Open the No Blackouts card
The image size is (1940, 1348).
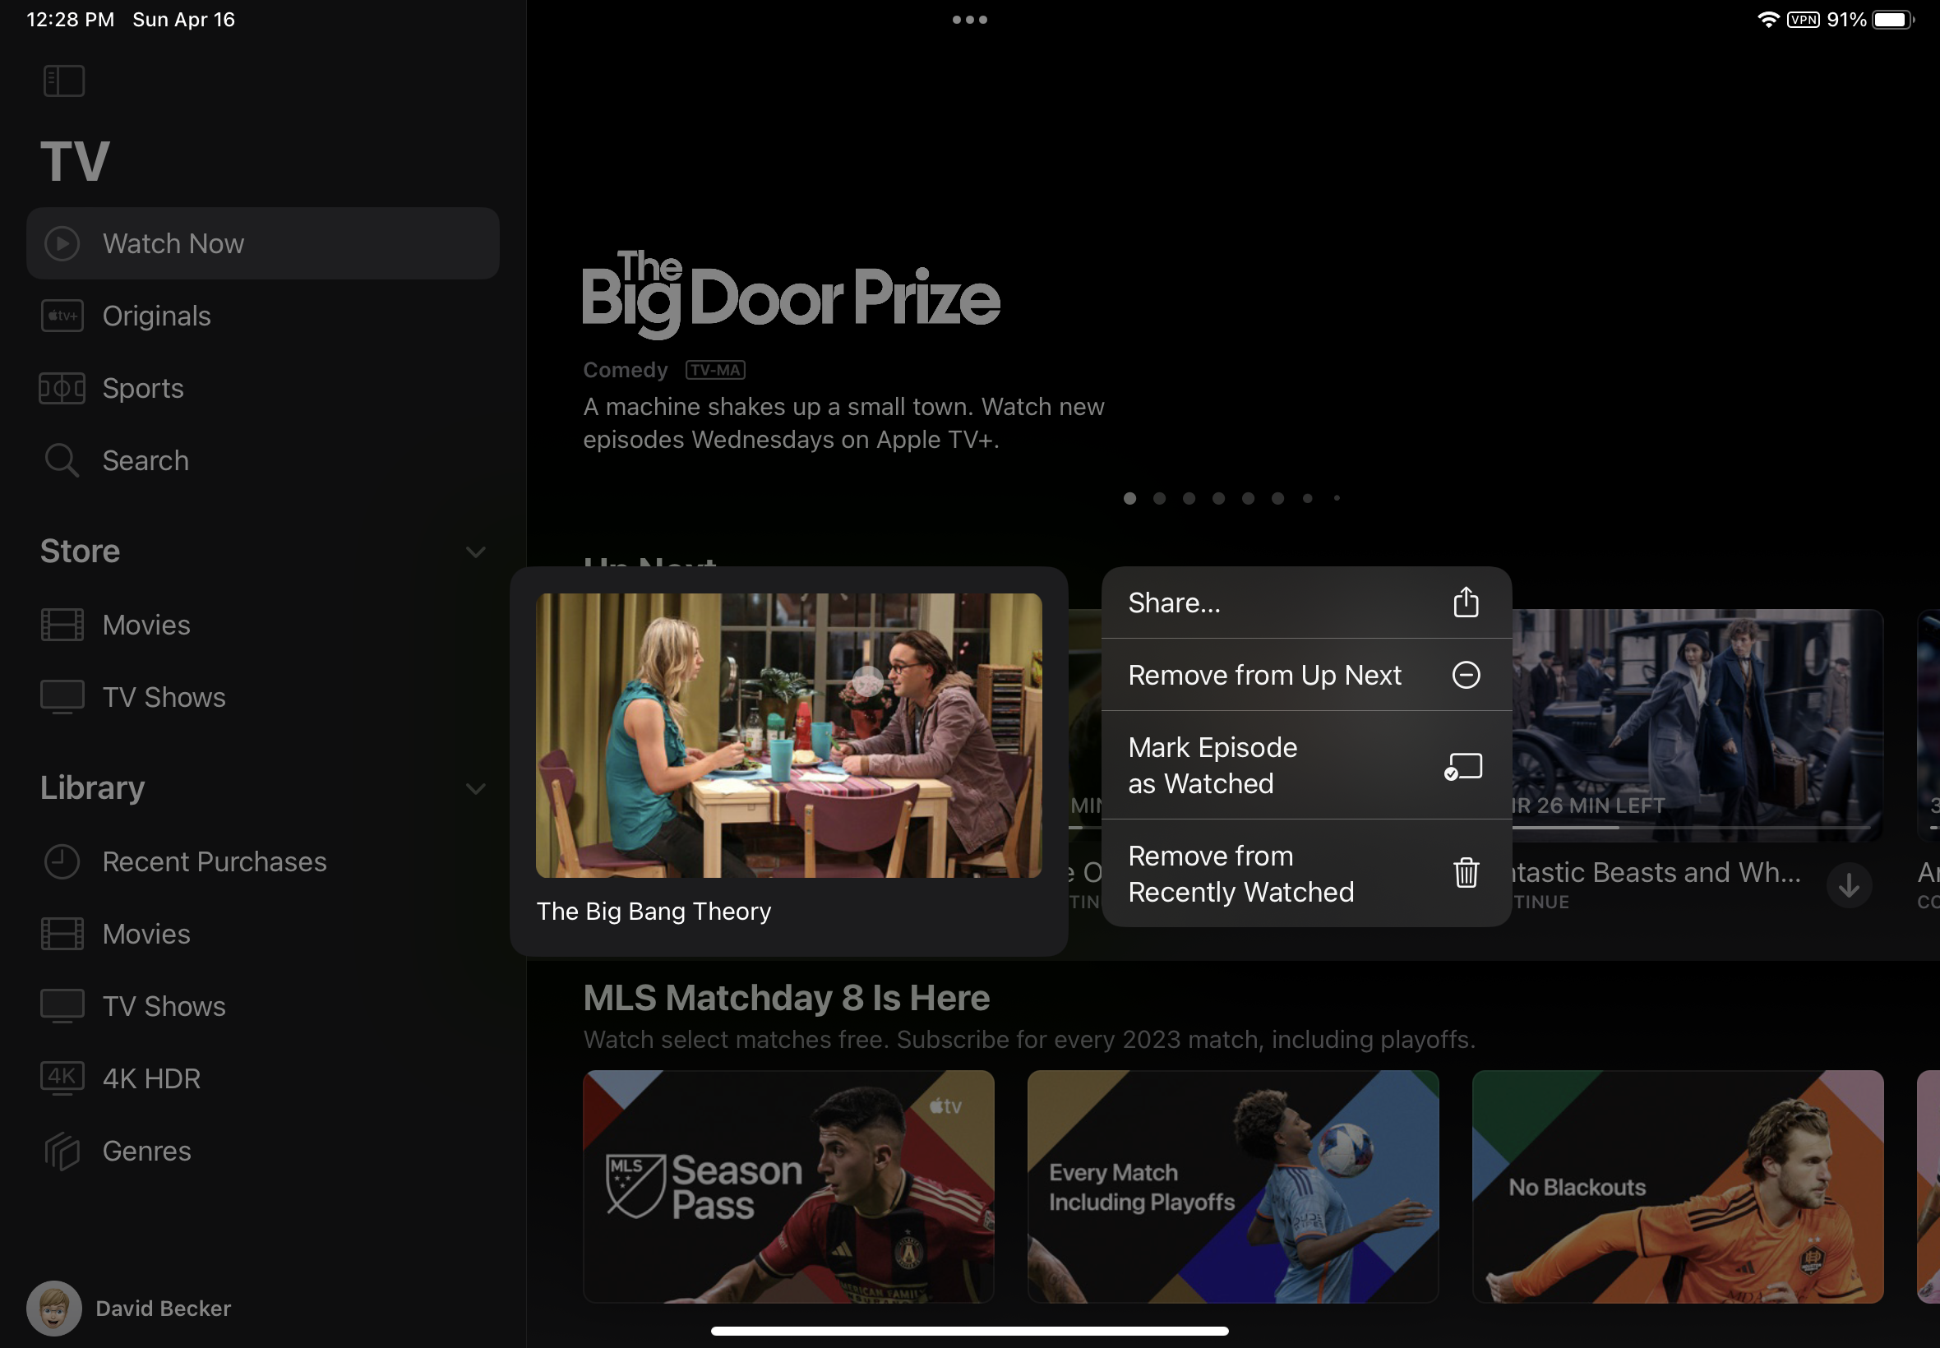pyautogui.click(x=1677, y=1187)
